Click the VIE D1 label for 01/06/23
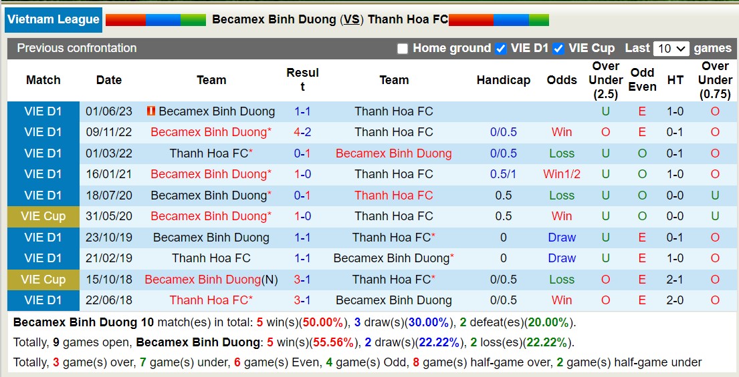 click(x=43, y=111)
